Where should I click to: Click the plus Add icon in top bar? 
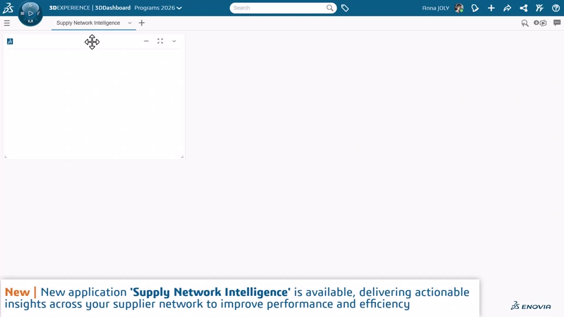click(x=491, y=8)
